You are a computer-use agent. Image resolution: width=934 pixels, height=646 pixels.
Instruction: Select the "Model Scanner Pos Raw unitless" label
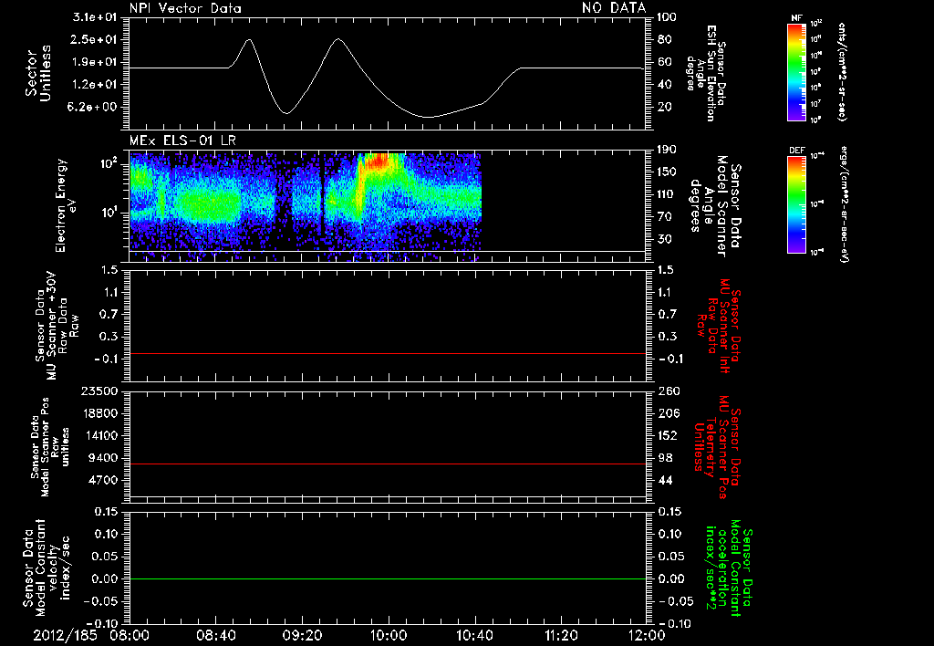pyautogui.click(x=50, y=447)
